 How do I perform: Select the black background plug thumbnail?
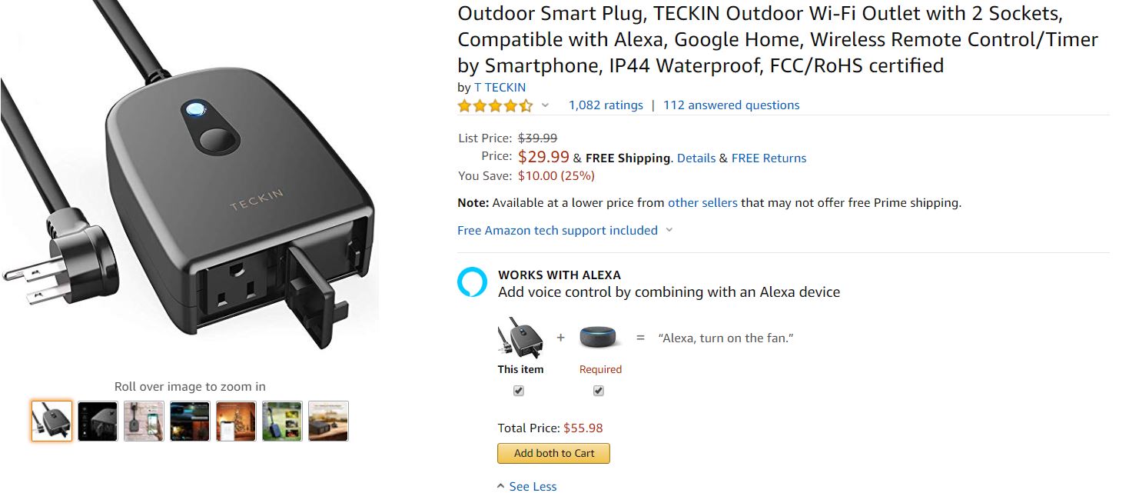(98, 421)
